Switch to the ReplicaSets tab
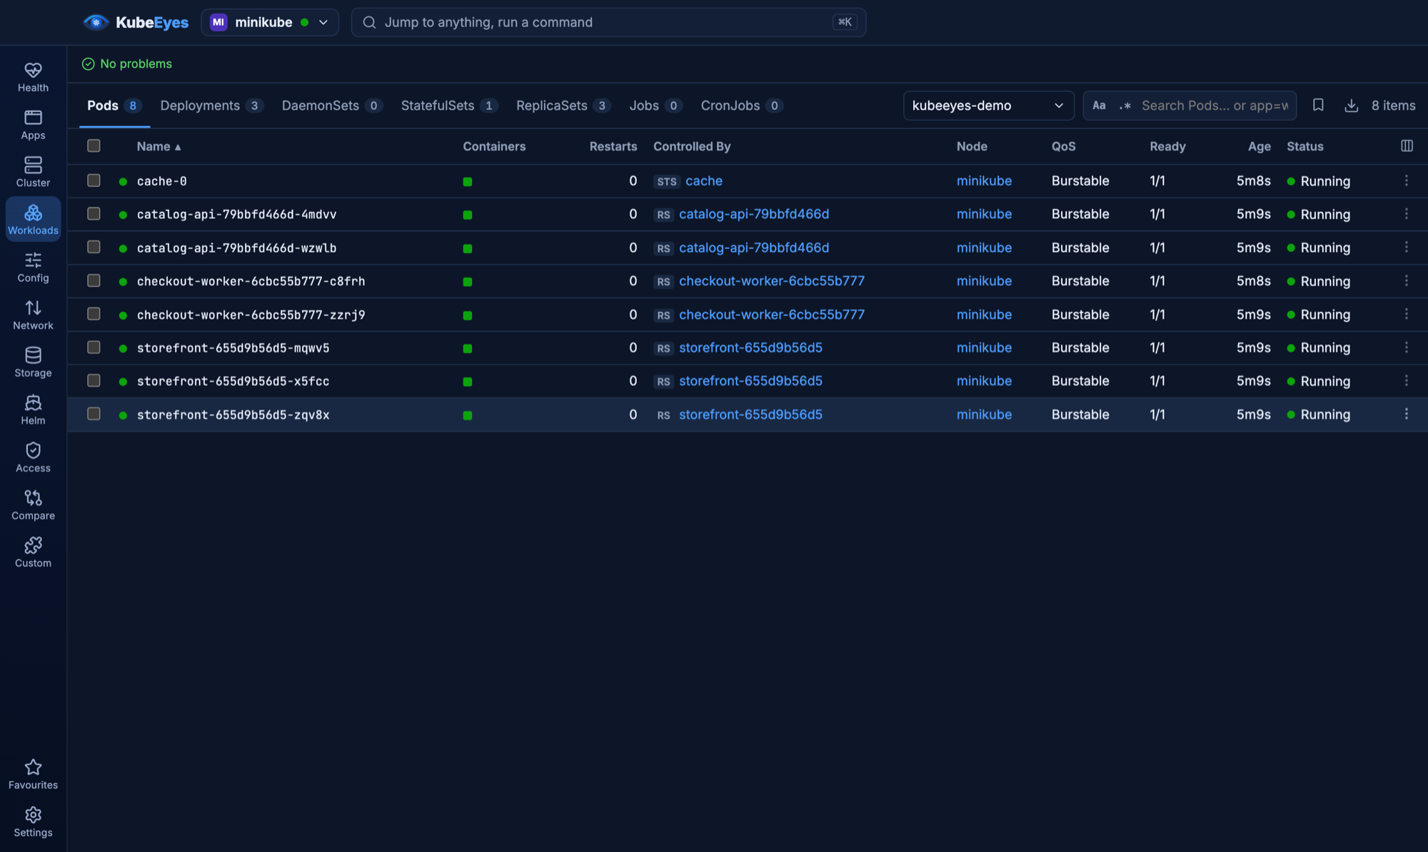This screenshot has height=852, width=1428. tap(563, 106)
